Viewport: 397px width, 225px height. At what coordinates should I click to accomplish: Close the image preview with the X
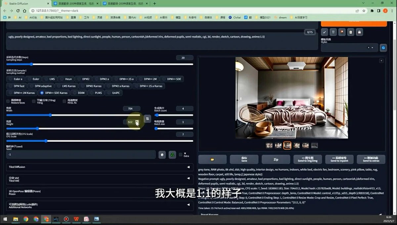381,61
